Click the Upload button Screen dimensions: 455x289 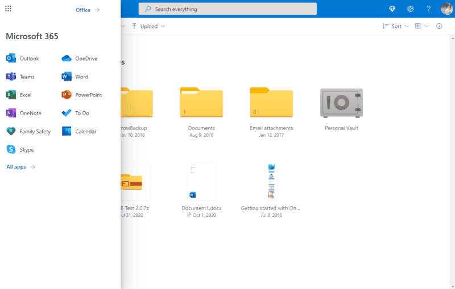click(144, 26)
